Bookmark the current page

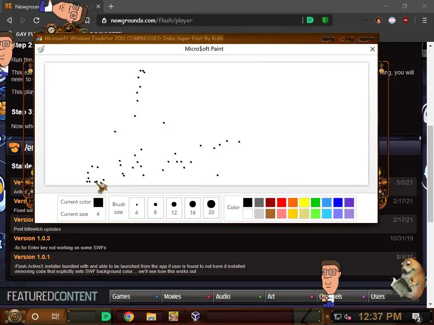point(87,20)
